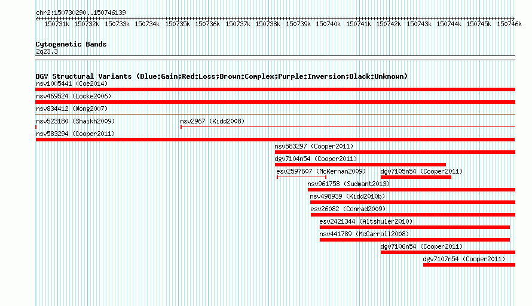Click the nsv498939 red bar

point(412,202)
